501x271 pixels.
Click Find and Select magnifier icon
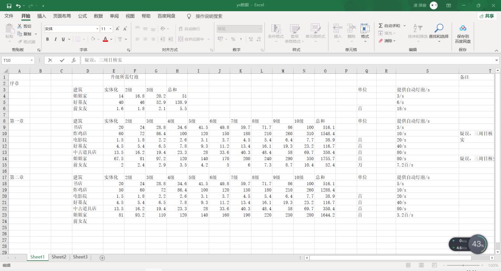point(439,28)
